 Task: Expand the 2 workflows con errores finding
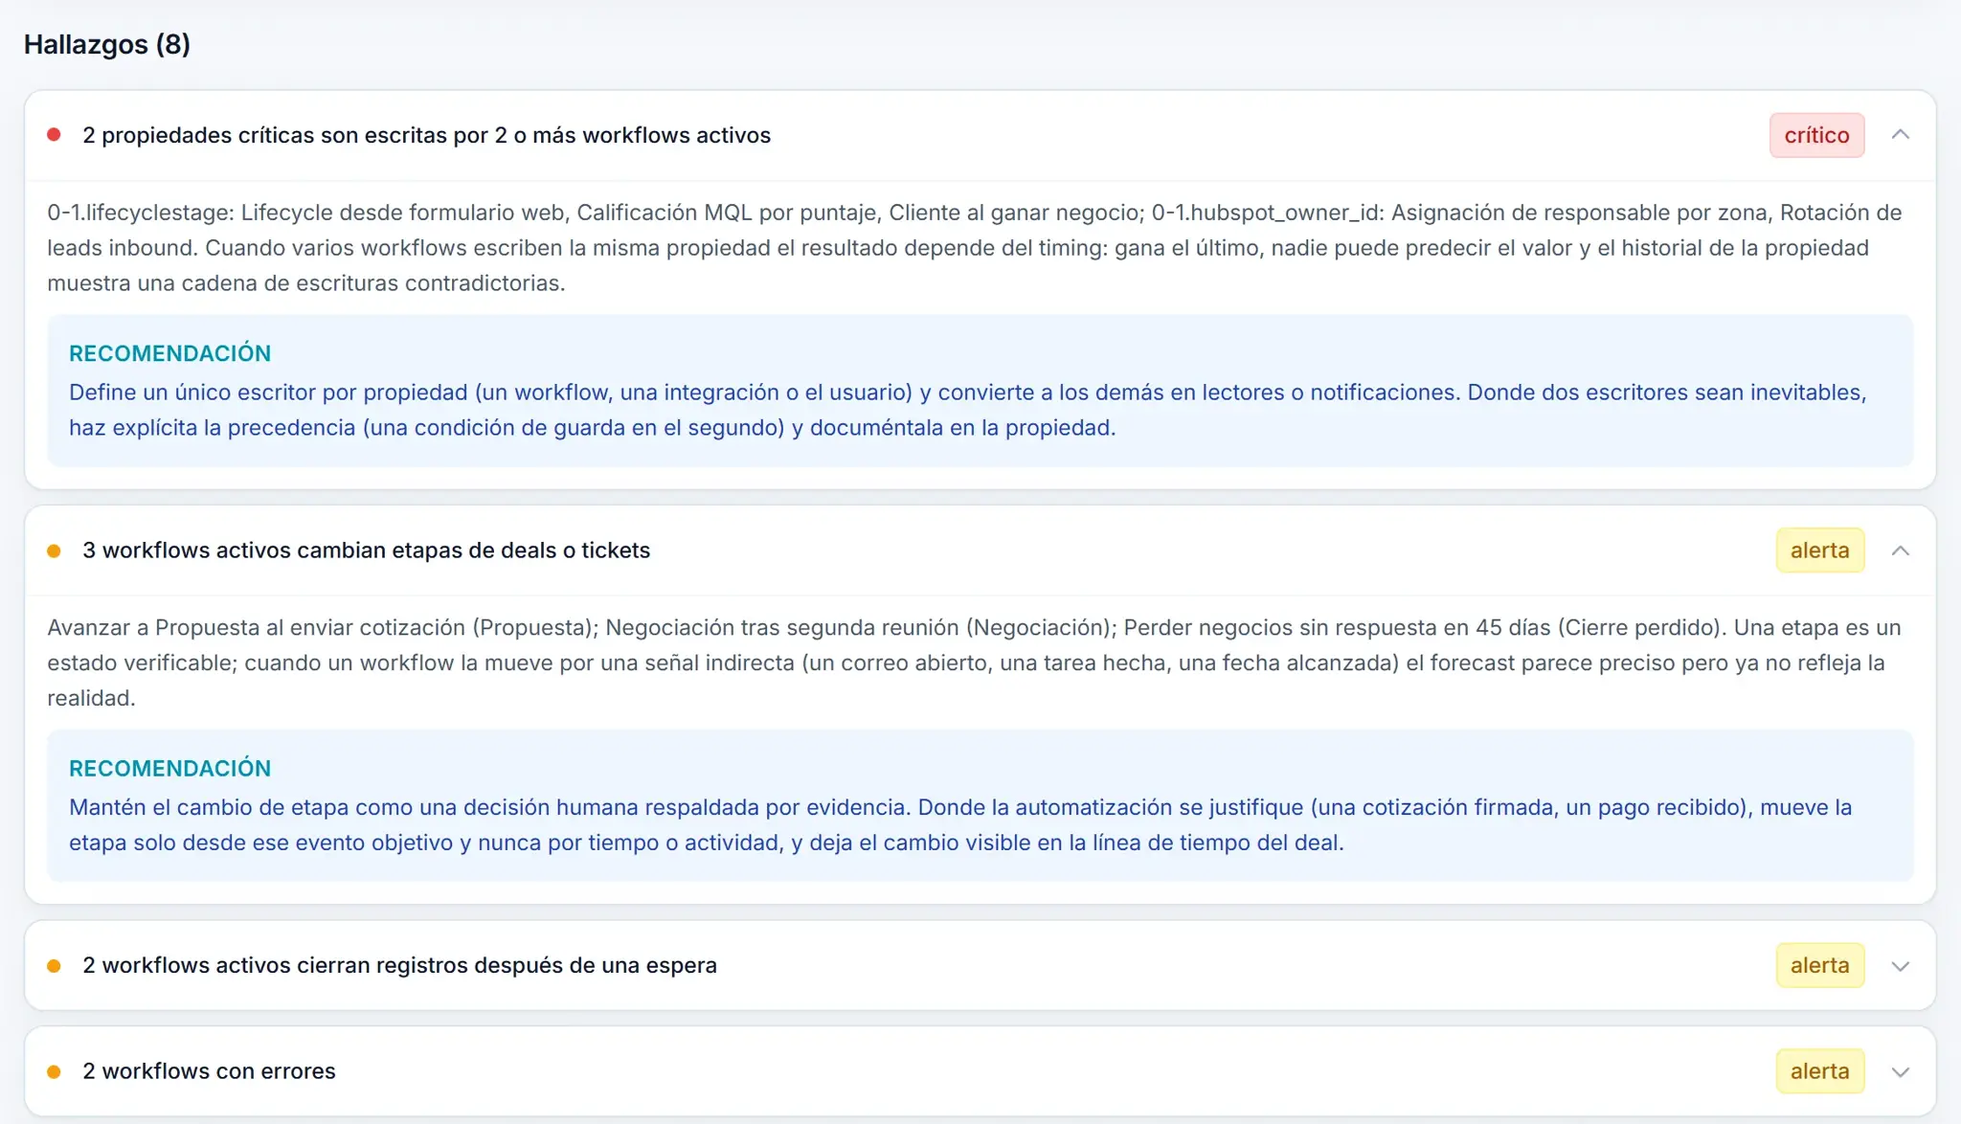pos(1900,1071)
